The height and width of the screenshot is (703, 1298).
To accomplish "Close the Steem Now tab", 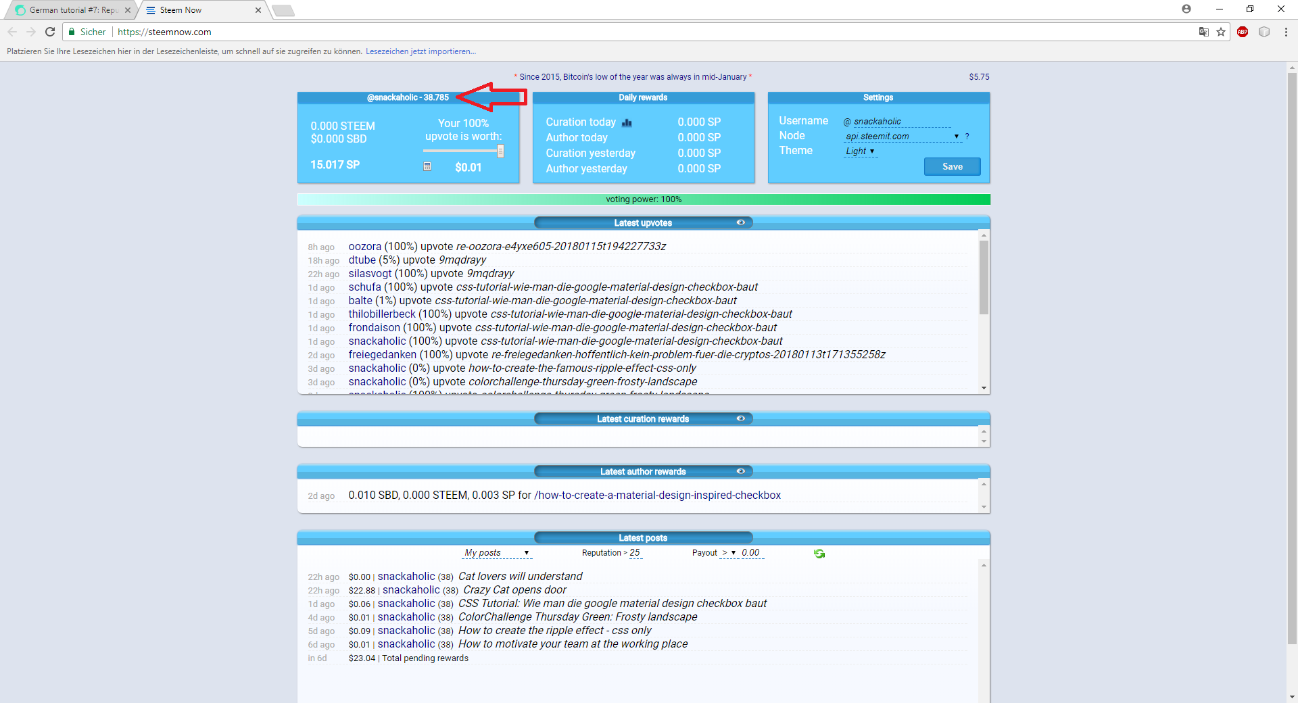I will [x=258, y=10].
